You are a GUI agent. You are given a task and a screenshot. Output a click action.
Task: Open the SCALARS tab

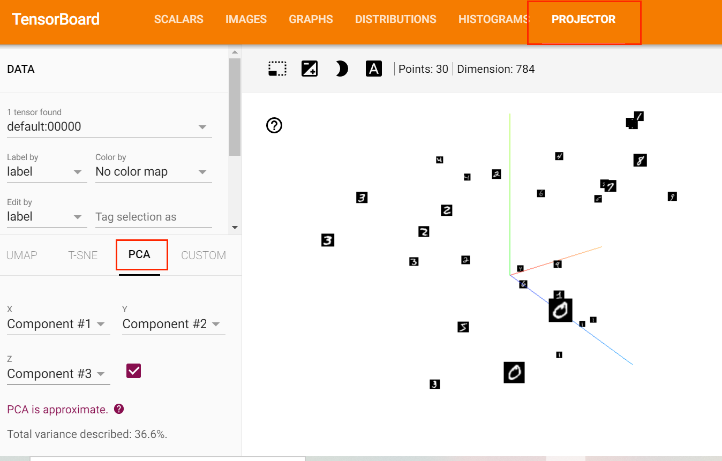tap(179, 19)
